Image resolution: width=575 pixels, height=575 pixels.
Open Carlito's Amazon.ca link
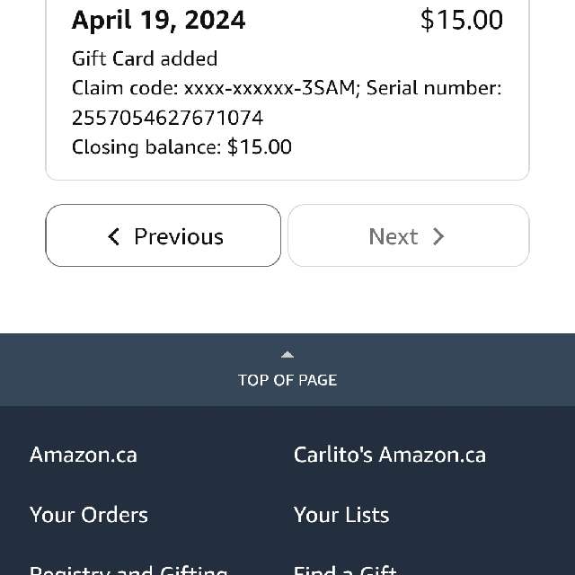pyautogui.click(x=389, y=455)
